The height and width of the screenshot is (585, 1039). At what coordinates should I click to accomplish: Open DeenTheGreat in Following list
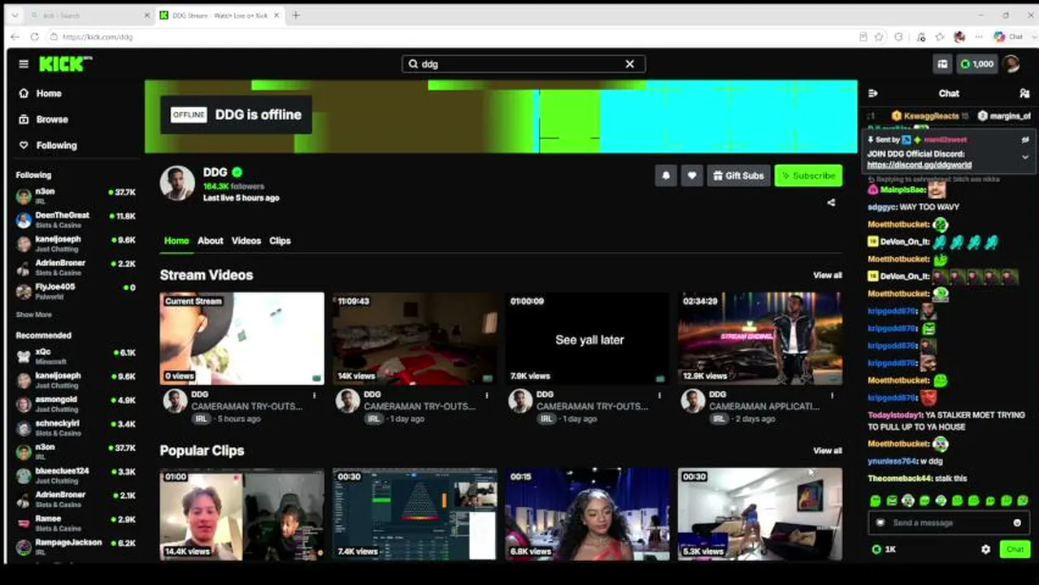(76, 220)
